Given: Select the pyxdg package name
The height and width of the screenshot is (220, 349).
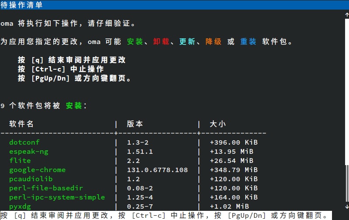Looking at the screenshot, I should pyautogui.click(x=20, y=206).
